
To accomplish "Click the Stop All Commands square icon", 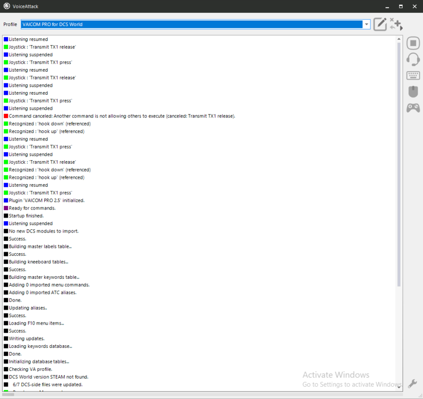I will click(413, 43).
